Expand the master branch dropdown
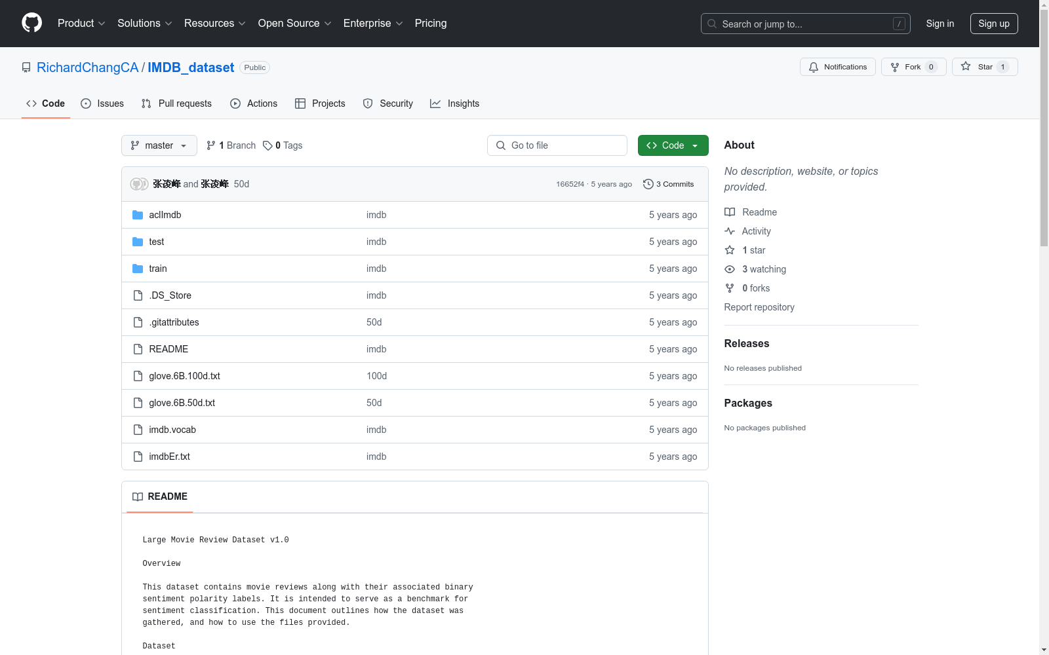 (x=159, y=145)
